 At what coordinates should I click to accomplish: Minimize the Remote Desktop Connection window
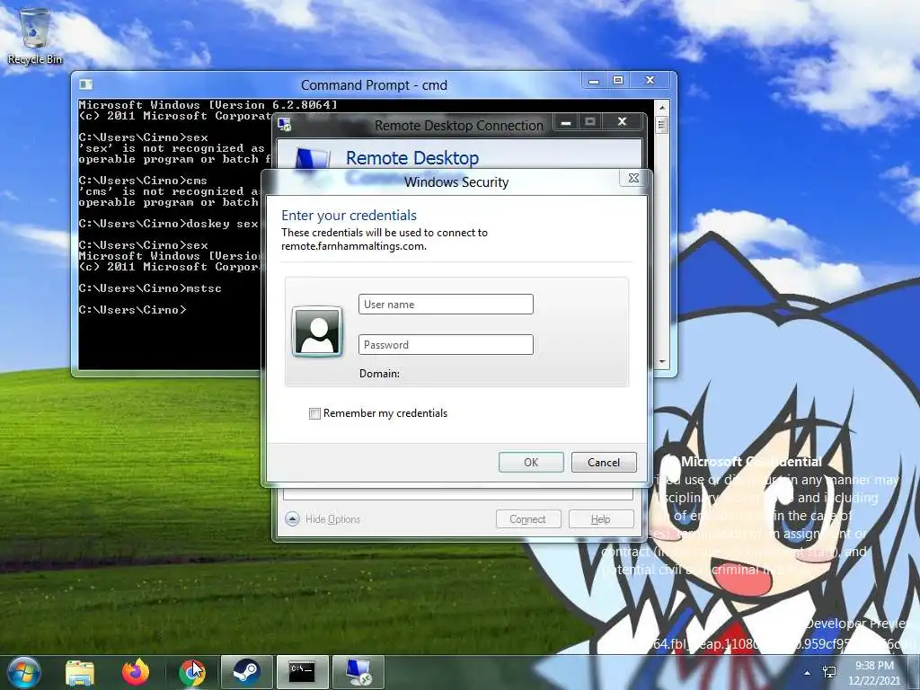click(x=566, y=122)
